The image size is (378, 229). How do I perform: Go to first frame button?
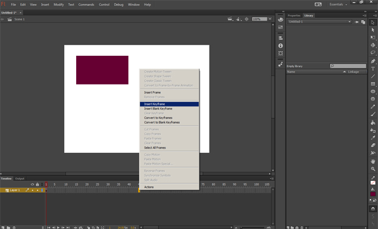click(x=49, y=227)
